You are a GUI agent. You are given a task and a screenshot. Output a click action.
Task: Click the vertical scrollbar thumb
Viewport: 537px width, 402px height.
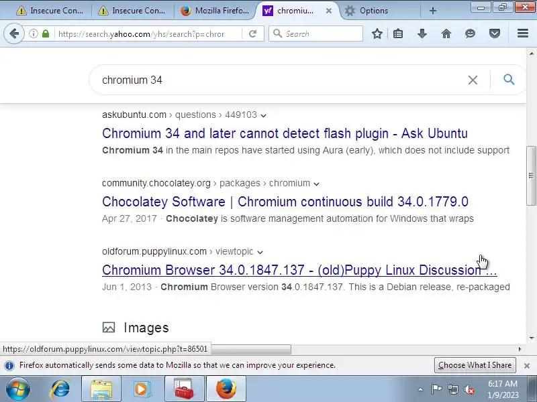click(x=531, y=176)
